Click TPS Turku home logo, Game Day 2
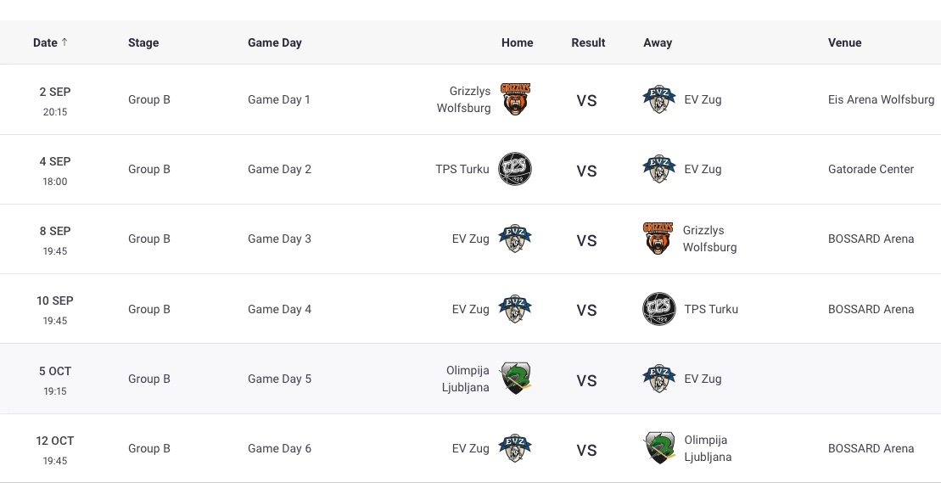This screenshot has width=941, height=483. [x=515, y=169]
